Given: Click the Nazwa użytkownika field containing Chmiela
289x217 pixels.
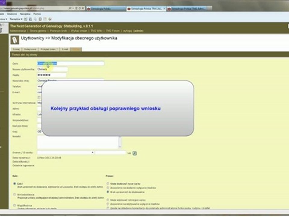Looking at the screenshot, I should click(x=52, y=69).
